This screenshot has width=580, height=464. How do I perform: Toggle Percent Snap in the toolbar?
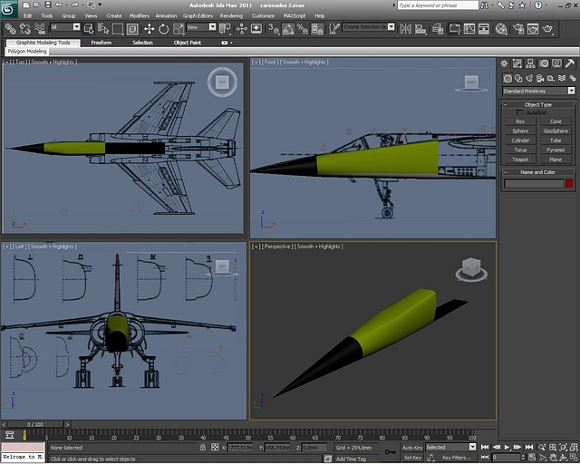click(x=302, y=28)
